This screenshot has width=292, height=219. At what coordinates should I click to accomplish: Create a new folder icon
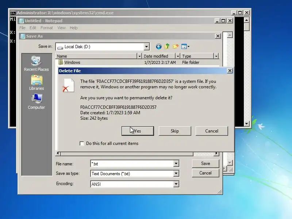176,46
